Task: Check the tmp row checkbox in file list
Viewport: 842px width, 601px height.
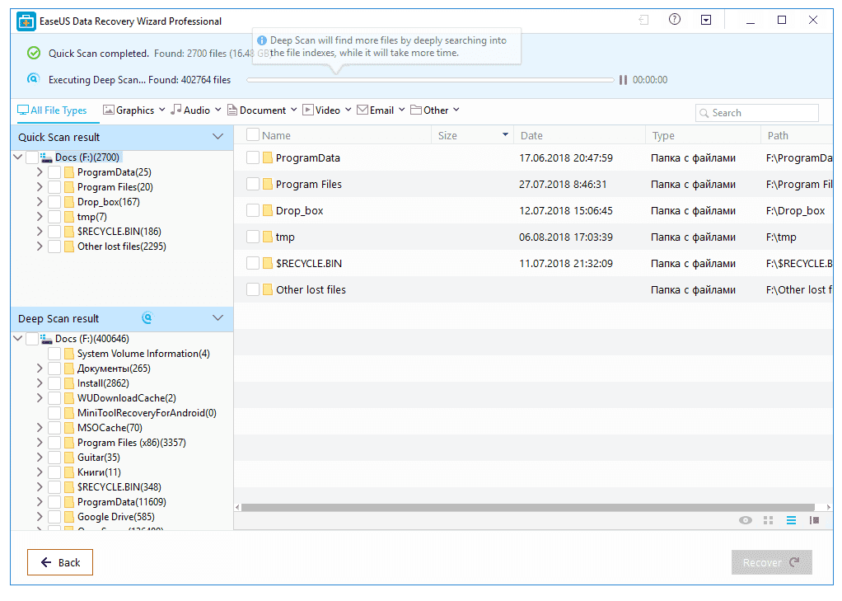Action: click(x=253, y=237)
